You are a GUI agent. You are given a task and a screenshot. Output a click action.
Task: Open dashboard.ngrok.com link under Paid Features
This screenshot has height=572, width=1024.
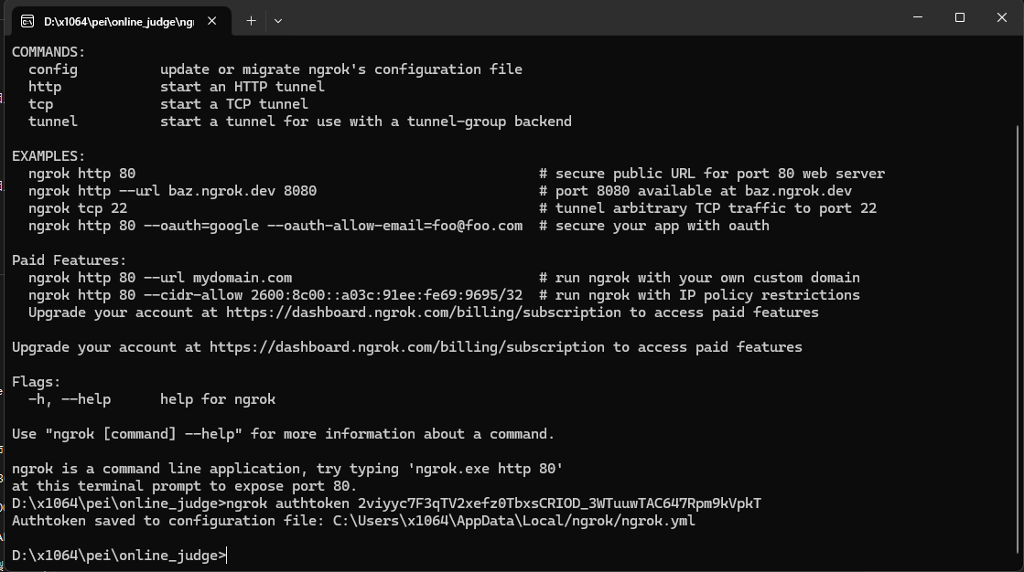coord(423,312)
